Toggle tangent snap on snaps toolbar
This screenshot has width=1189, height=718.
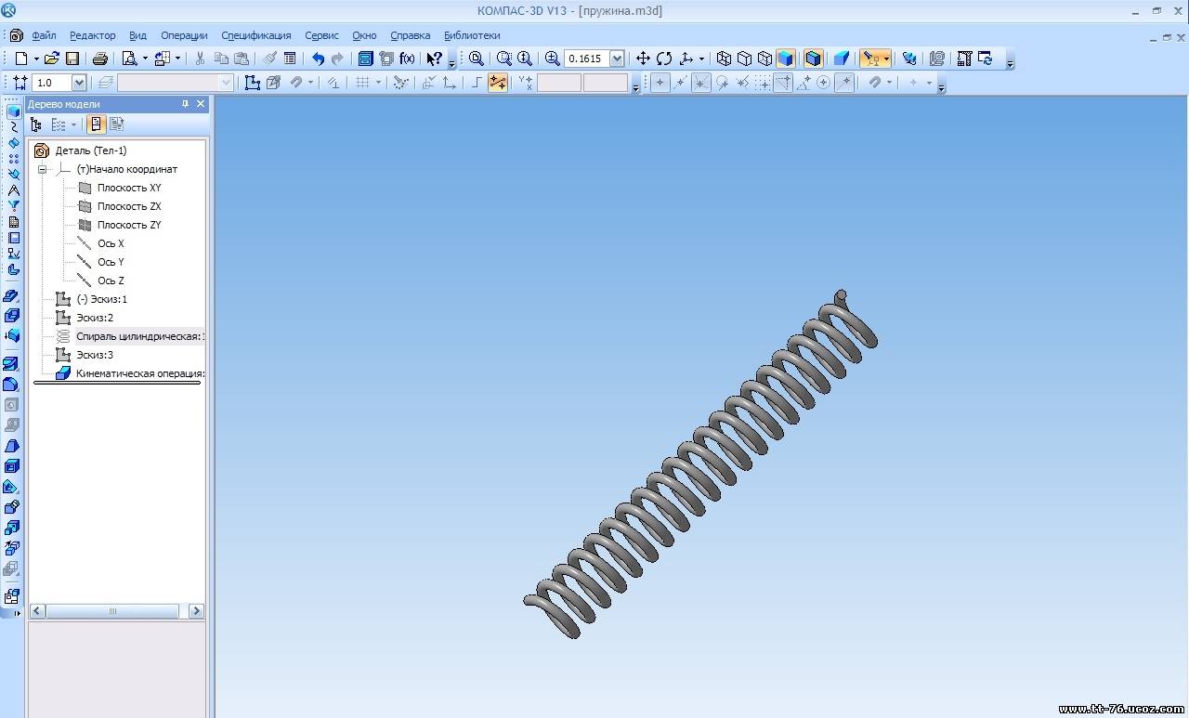[x=722, y=83]
